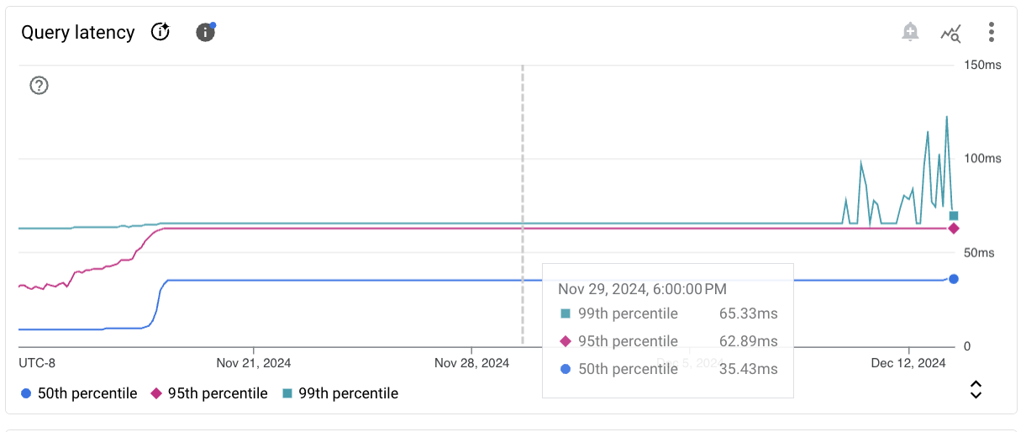Click the Query latency chart title

click(x=78, y=33)
